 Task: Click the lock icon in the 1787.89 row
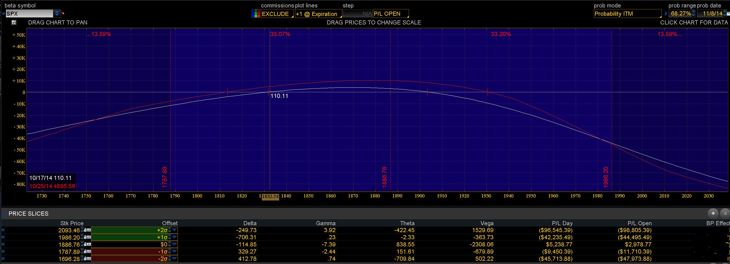(85, 251)
